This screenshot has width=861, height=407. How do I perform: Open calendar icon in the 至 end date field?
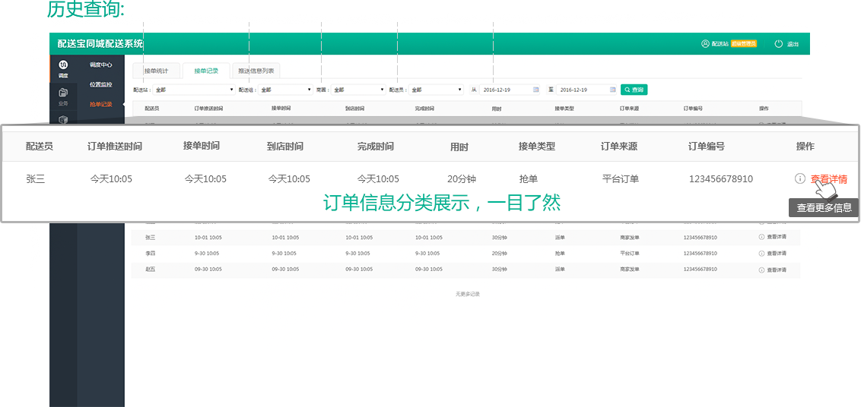tap(612, 90)
